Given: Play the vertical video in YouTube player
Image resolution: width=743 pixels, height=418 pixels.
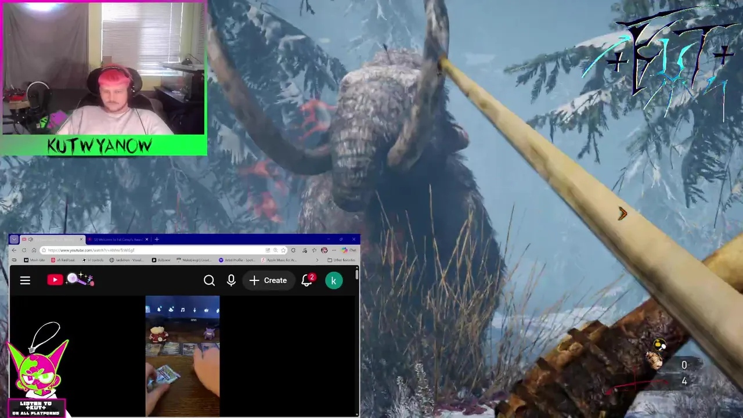Looking at the screenshot, I should pyautogui.click(x=182, y=356).
